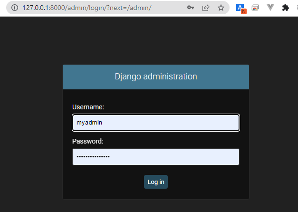298x212 pixels.
Task: Open the translate extension icon
Action: click(x=241, y=9)
